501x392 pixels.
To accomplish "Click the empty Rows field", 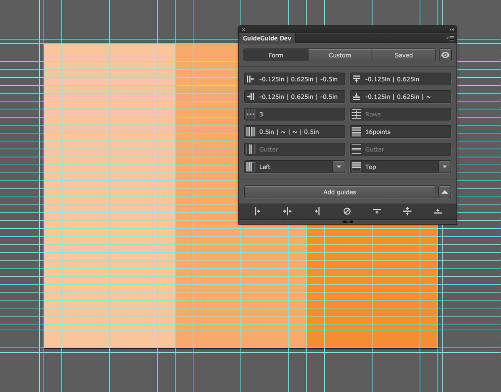I will pos(401,114).
